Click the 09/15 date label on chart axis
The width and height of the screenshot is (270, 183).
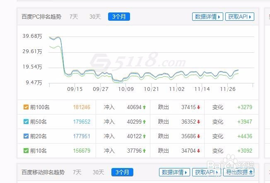click(75, 89)
